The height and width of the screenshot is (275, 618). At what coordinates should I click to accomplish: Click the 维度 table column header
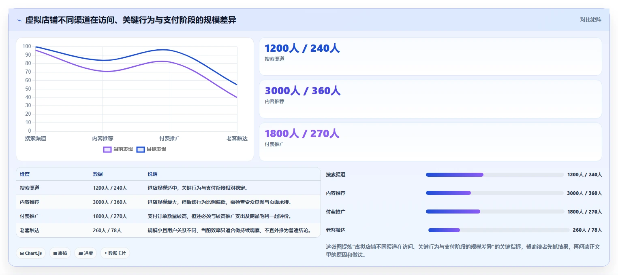coord(25,174)
